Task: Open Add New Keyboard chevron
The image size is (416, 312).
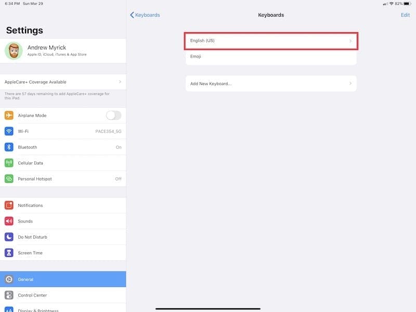Action: [x=350, y=83]
